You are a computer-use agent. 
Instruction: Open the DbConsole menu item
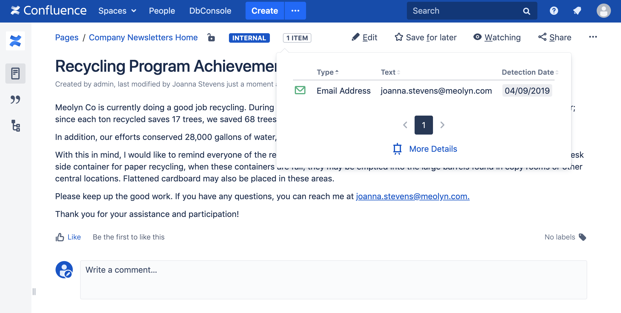(x=210, y=11)
